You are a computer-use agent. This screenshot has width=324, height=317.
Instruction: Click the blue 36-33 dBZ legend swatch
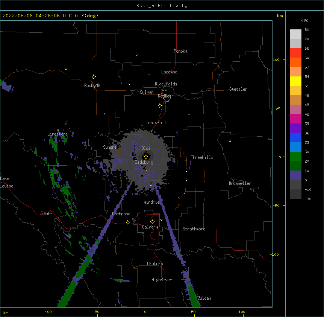tap(295, 137)
